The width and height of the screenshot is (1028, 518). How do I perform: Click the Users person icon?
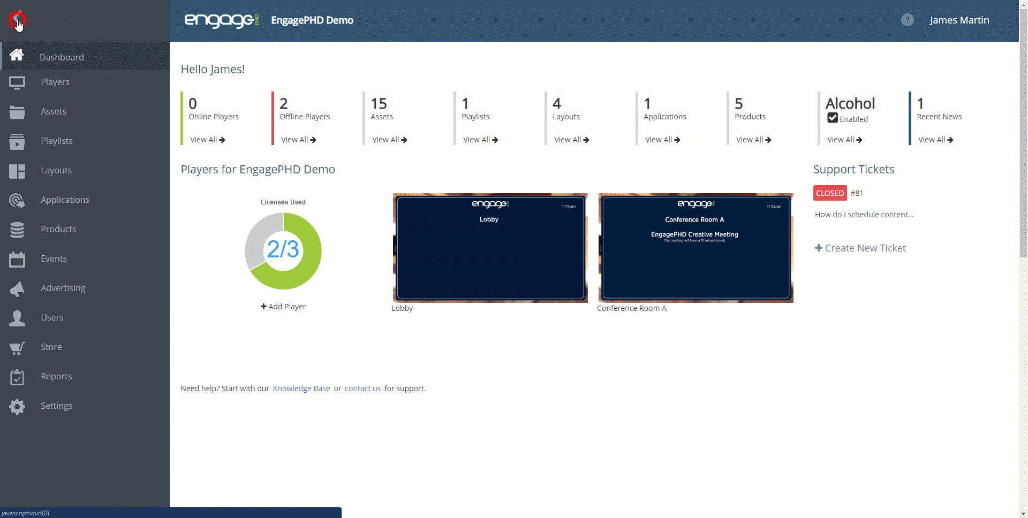click(17, 318)
